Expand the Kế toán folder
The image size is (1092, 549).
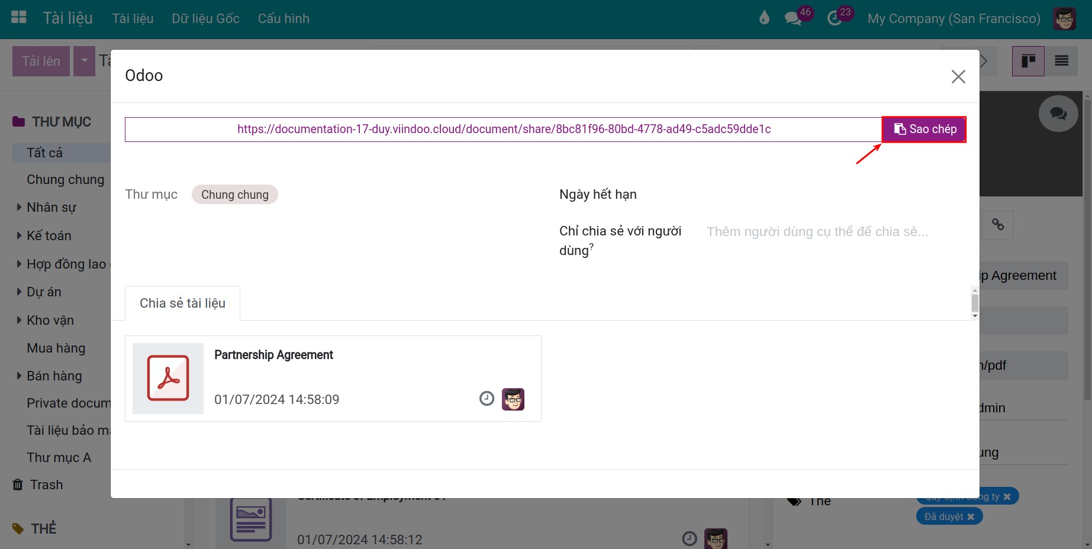click(x=19, y=235)
